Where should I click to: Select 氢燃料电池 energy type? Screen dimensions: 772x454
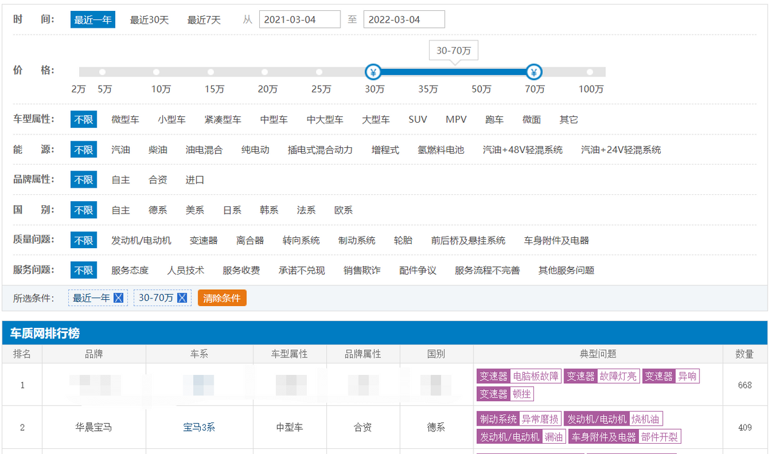point(441,150)
